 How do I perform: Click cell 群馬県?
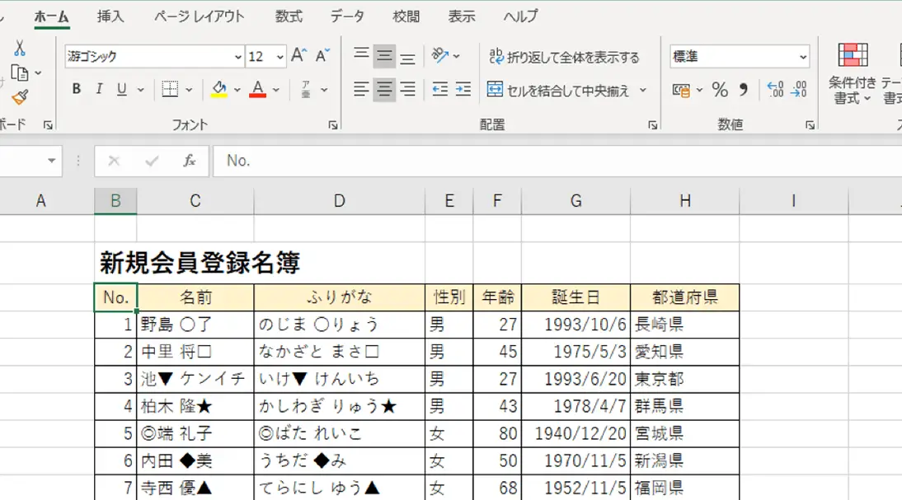684,406
